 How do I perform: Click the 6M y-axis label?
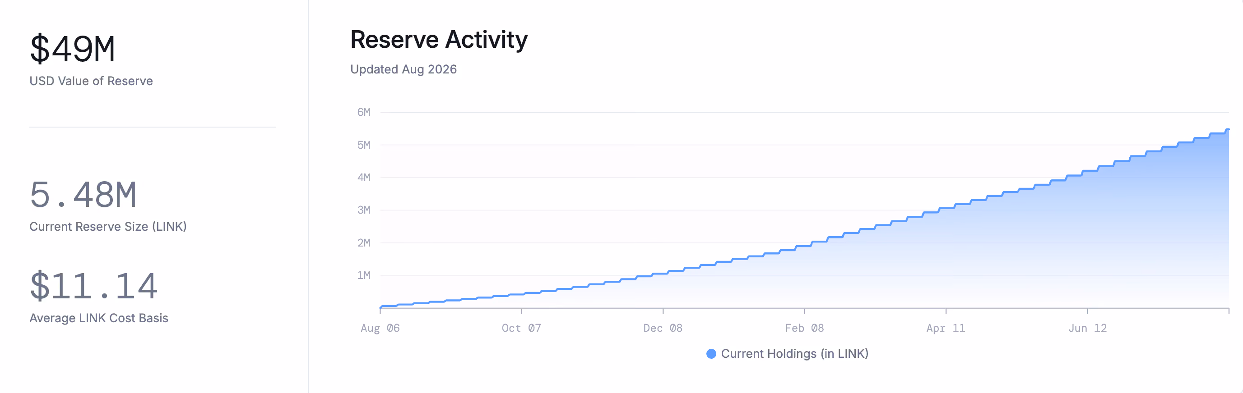pyautogui.click(x=364, y=112)
